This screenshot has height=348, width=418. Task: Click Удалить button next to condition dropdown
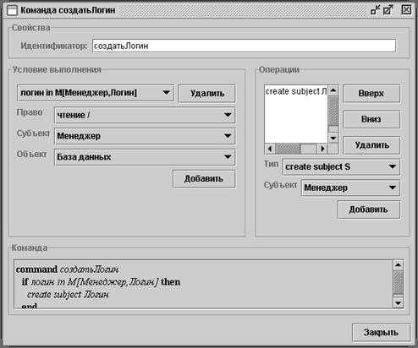tap(207, 94)
